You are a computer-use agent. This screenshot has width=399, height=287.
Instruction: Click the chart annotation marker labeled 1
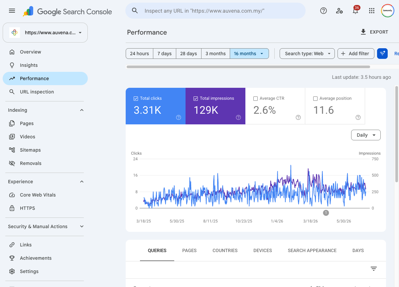click(326, 213)
